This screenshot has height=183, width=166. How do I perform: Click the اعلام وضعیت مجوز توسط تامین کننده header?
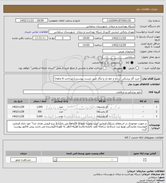pyautogui.click(x=85, y=153)
